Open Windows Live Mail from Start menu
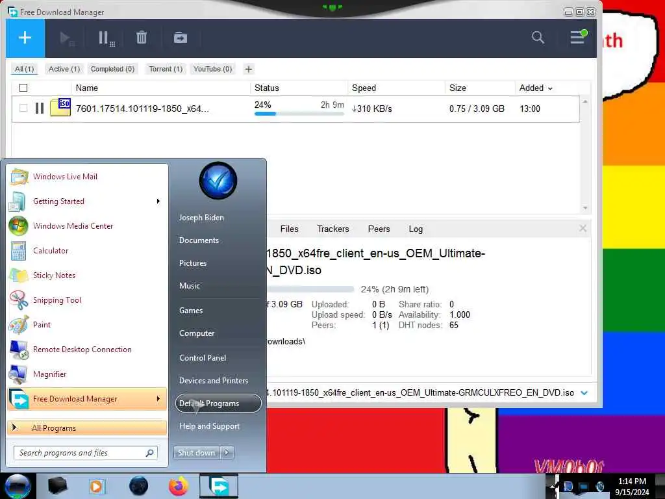665x499 pixels. click(x=87, y=177)
